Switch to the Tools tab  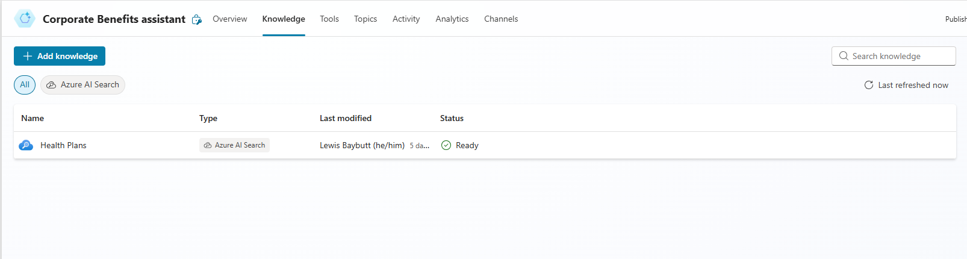pos(329,19)
